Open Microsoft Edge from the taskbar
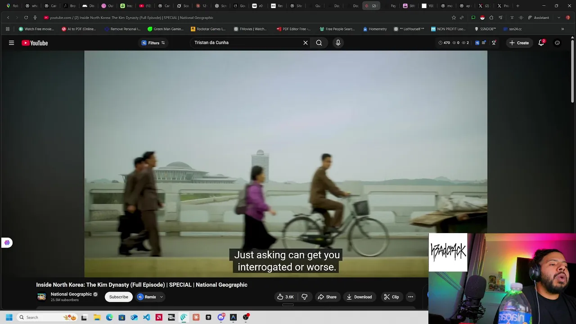This screenshot has height=324, width=576. [x=109, y=317]
